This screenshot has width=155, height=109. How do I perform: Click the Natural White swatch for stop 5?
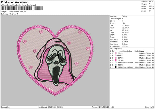click(x=116, y=62)
